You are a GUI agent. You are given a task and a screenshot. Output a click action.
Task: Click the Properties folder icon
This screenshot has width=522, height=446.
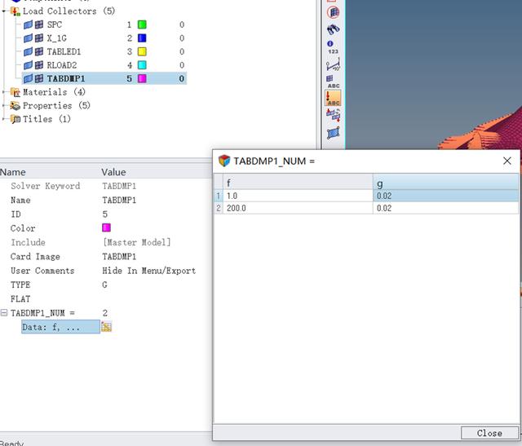[15, 106]
